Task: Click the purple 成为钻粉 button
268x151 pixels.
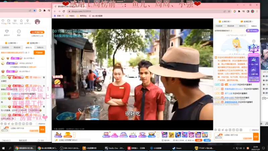Action: (x=252, y=31)
